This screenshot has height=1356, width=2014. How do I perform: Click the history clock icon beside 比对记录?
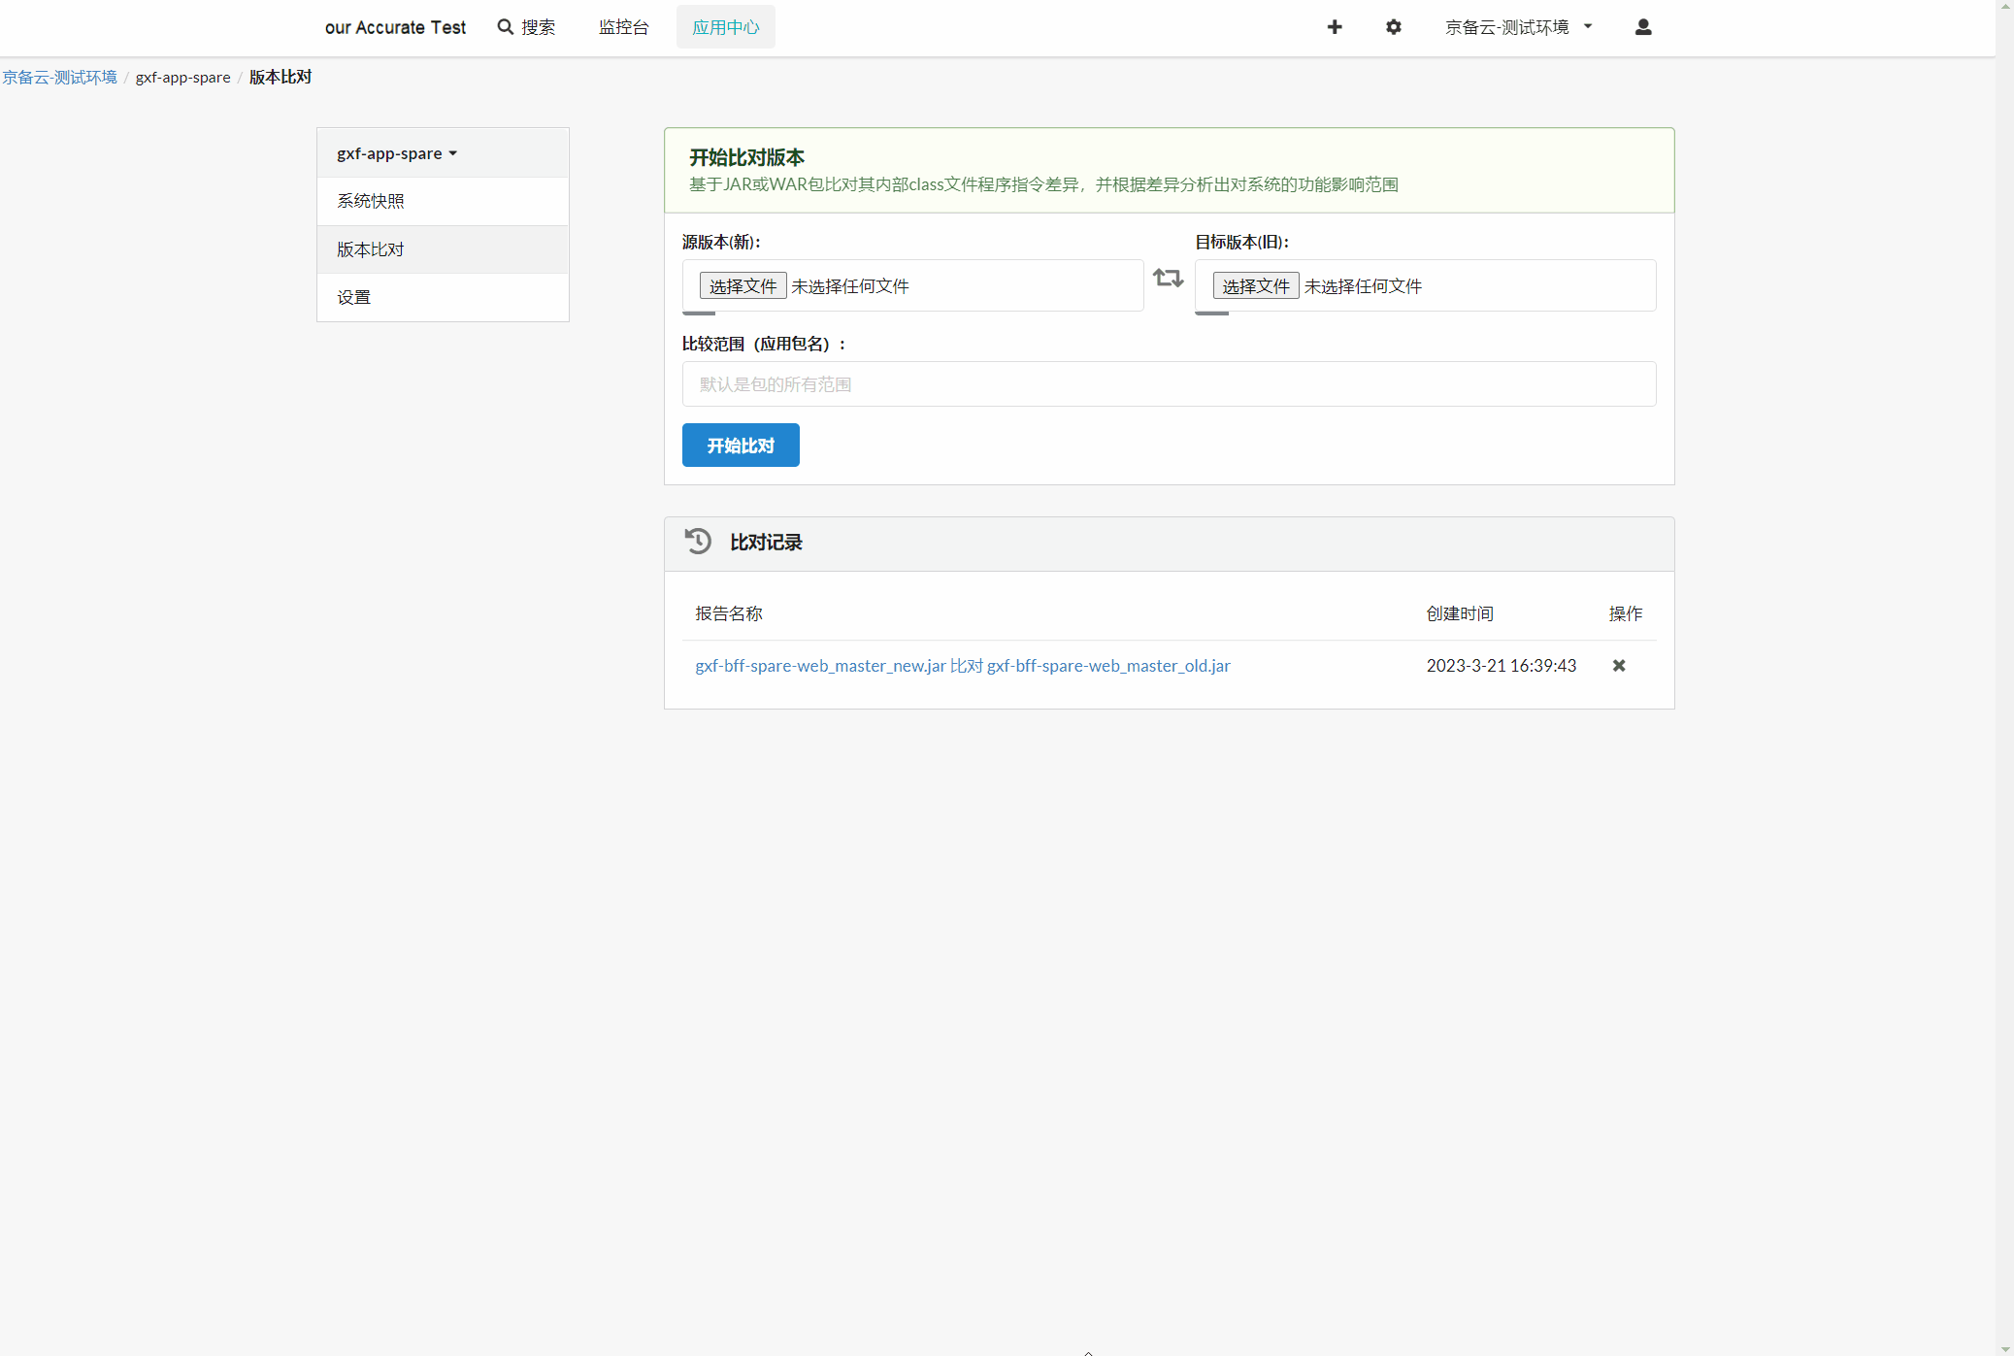(698, 542)
